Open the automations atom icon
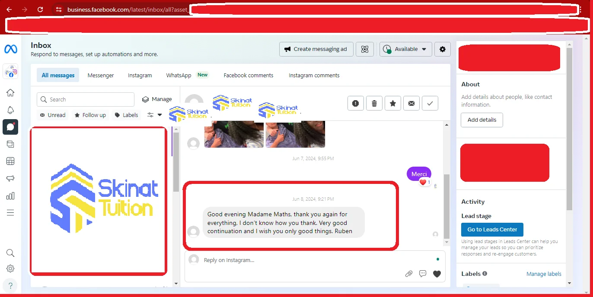This screenshot has width=593, height=297. point(365,49)
